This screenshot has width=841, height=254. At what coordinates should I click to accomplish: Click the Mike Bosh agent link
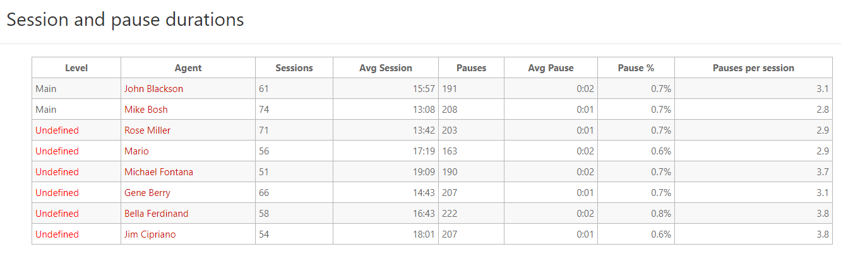tap(146, 110)
